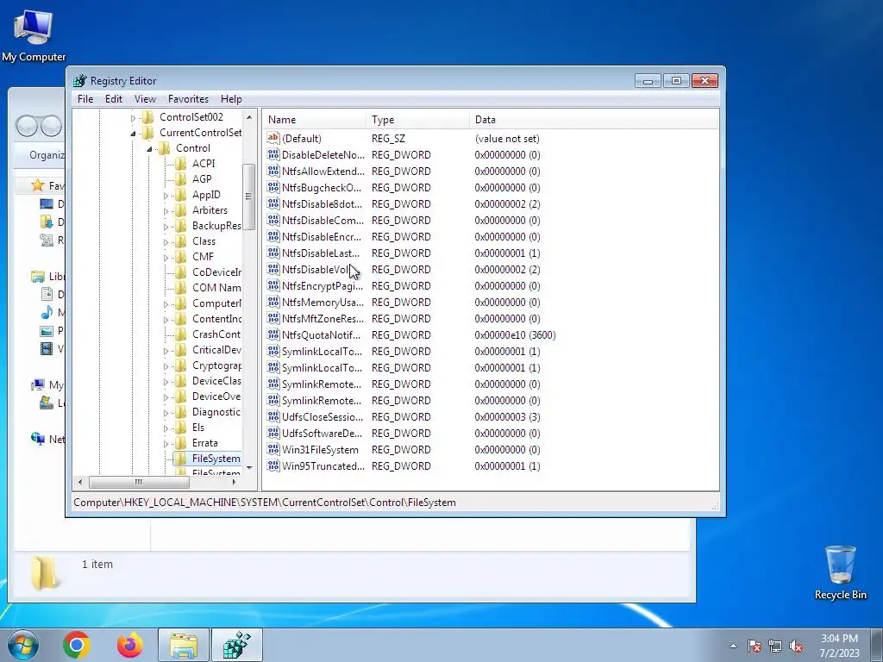Click the DisableDeleteNotification DWORD icon
The height and width of the screenshot is (662, 883).
click(x=273, y=154)
